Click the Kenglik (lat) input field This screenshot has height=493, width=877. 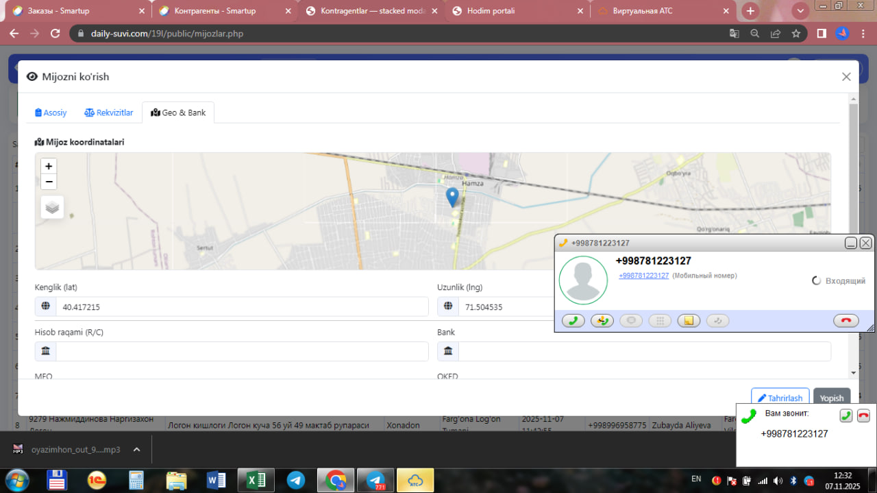[x=241, y=307]
